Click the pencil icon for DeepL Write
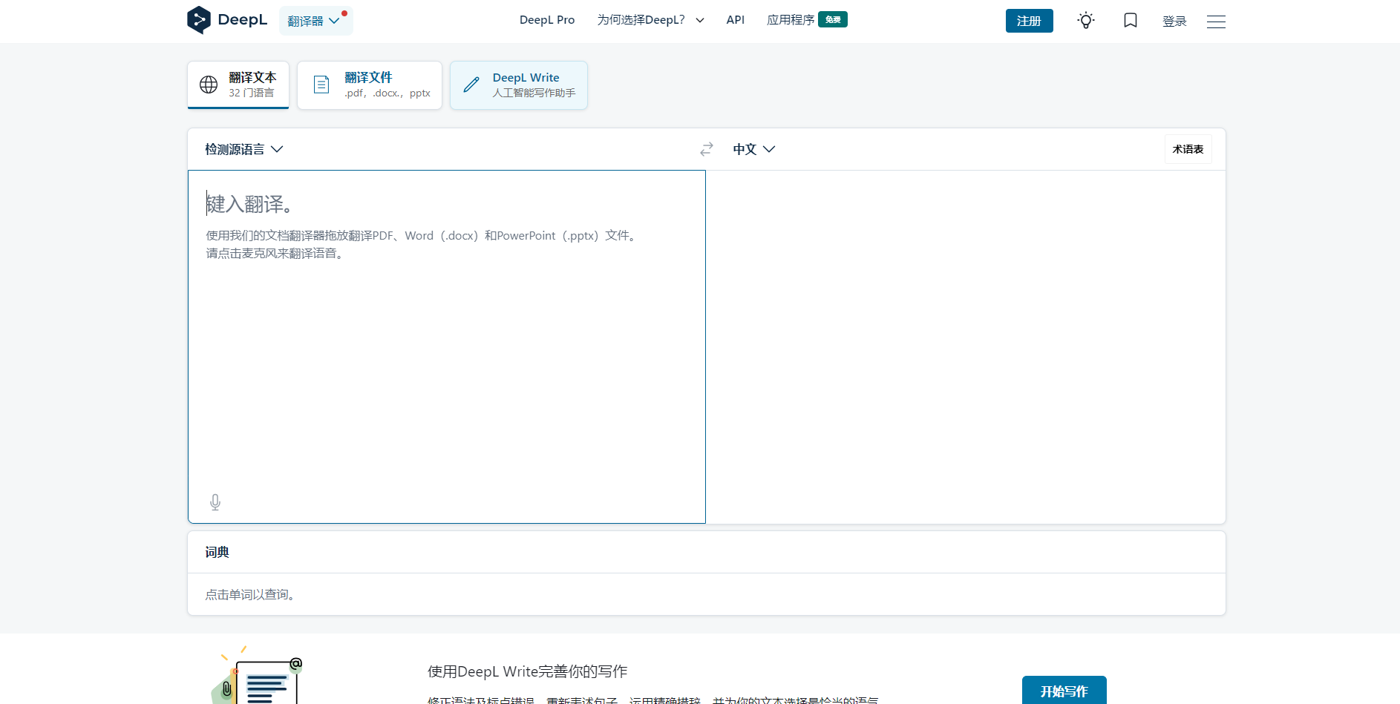1400x704 pixels. (471, 85)
